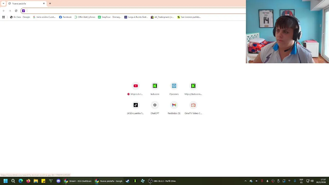Open the TikTok shortcut tile
The width and height of the screenshot is (329, 185).
136,108
